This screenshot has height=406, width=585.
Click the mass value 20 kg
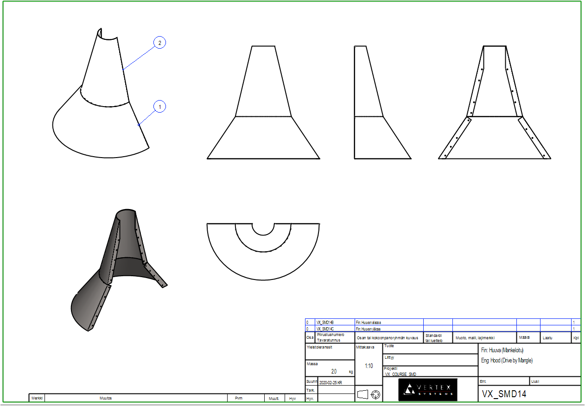[x=334, y=372]
